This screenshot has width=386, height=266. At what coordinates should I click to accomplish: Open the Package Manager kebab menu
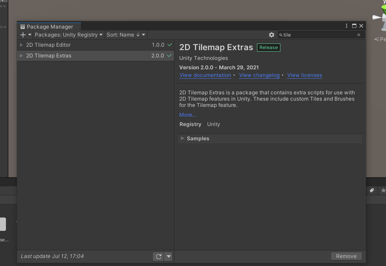(346, 26)
